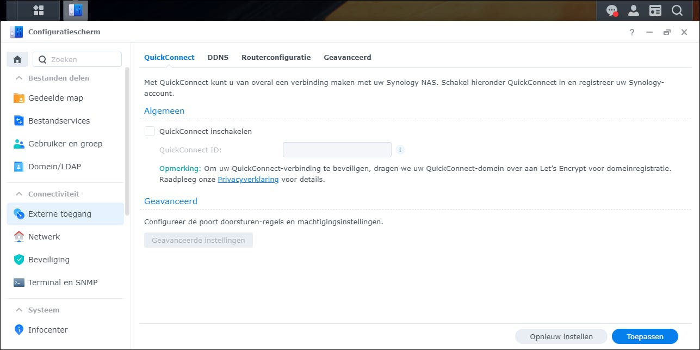This screenshot has height=350, width=700.
Task: Open the user account options icon
Action: click(634, 10)
